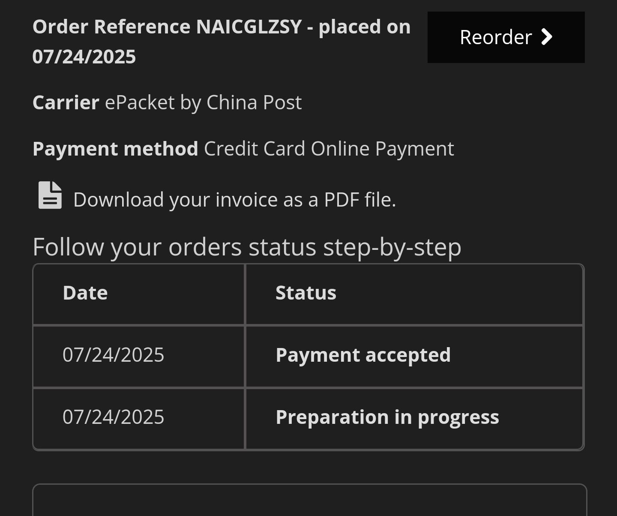Click the Follow your orders status heading
The width and height of the screenshot is (617, 516).
click(247, 247)
